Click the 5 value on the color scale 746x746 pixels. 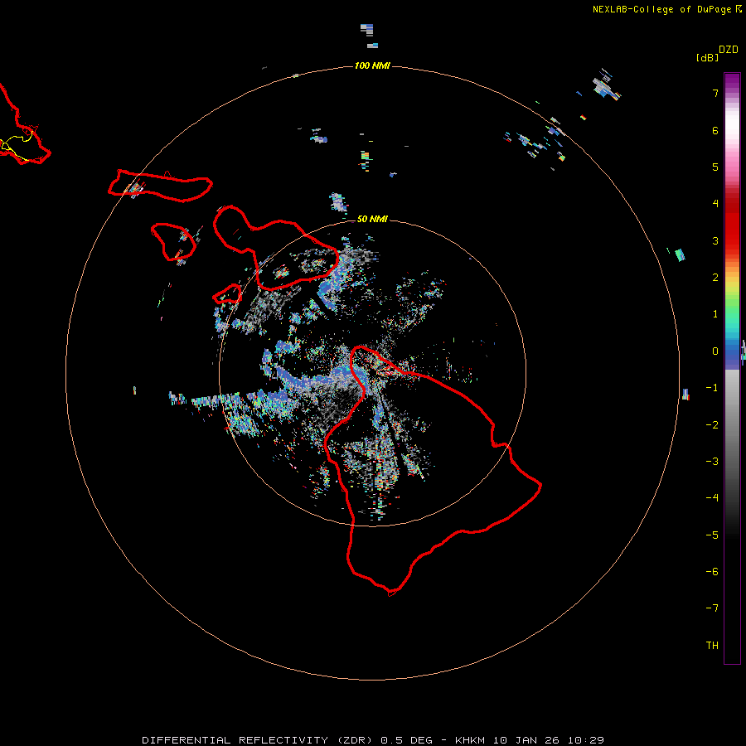point(715,167)
